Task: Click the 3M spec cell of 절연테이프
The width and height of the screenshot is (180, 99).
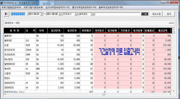Action: coord(30,64)
